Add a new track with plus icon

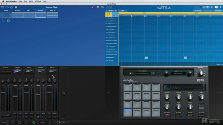64,93
